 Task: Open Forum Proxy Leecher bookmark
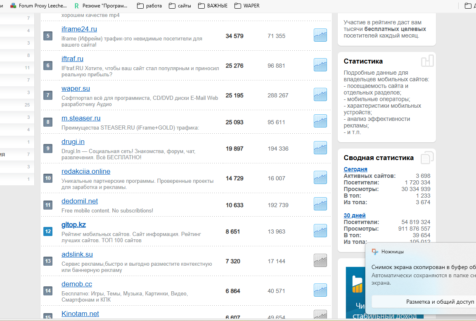(x=38, y=6)
